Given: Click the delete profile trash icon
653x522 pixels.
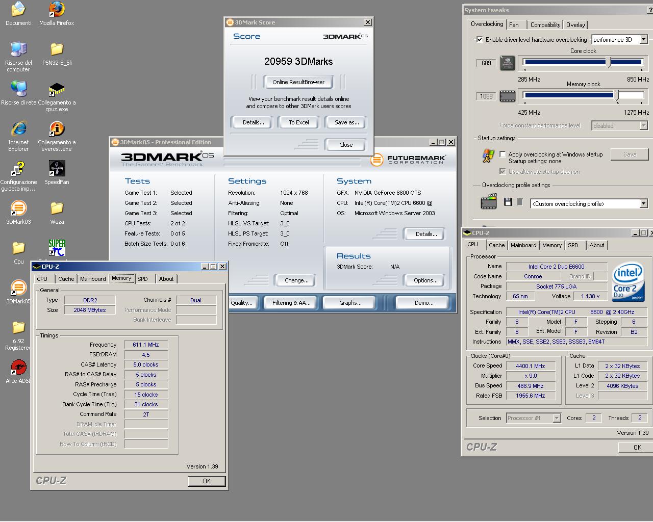Looking at the screenshot, I should (520, 202).
